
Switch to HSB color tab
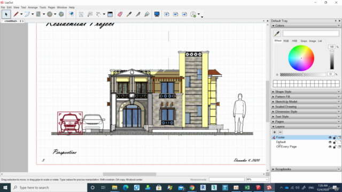tap(294, 41)
